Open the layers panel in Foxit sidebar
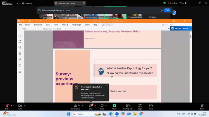Image resolution: width=209 pixels, height=117 pixels. click(20, 53)
